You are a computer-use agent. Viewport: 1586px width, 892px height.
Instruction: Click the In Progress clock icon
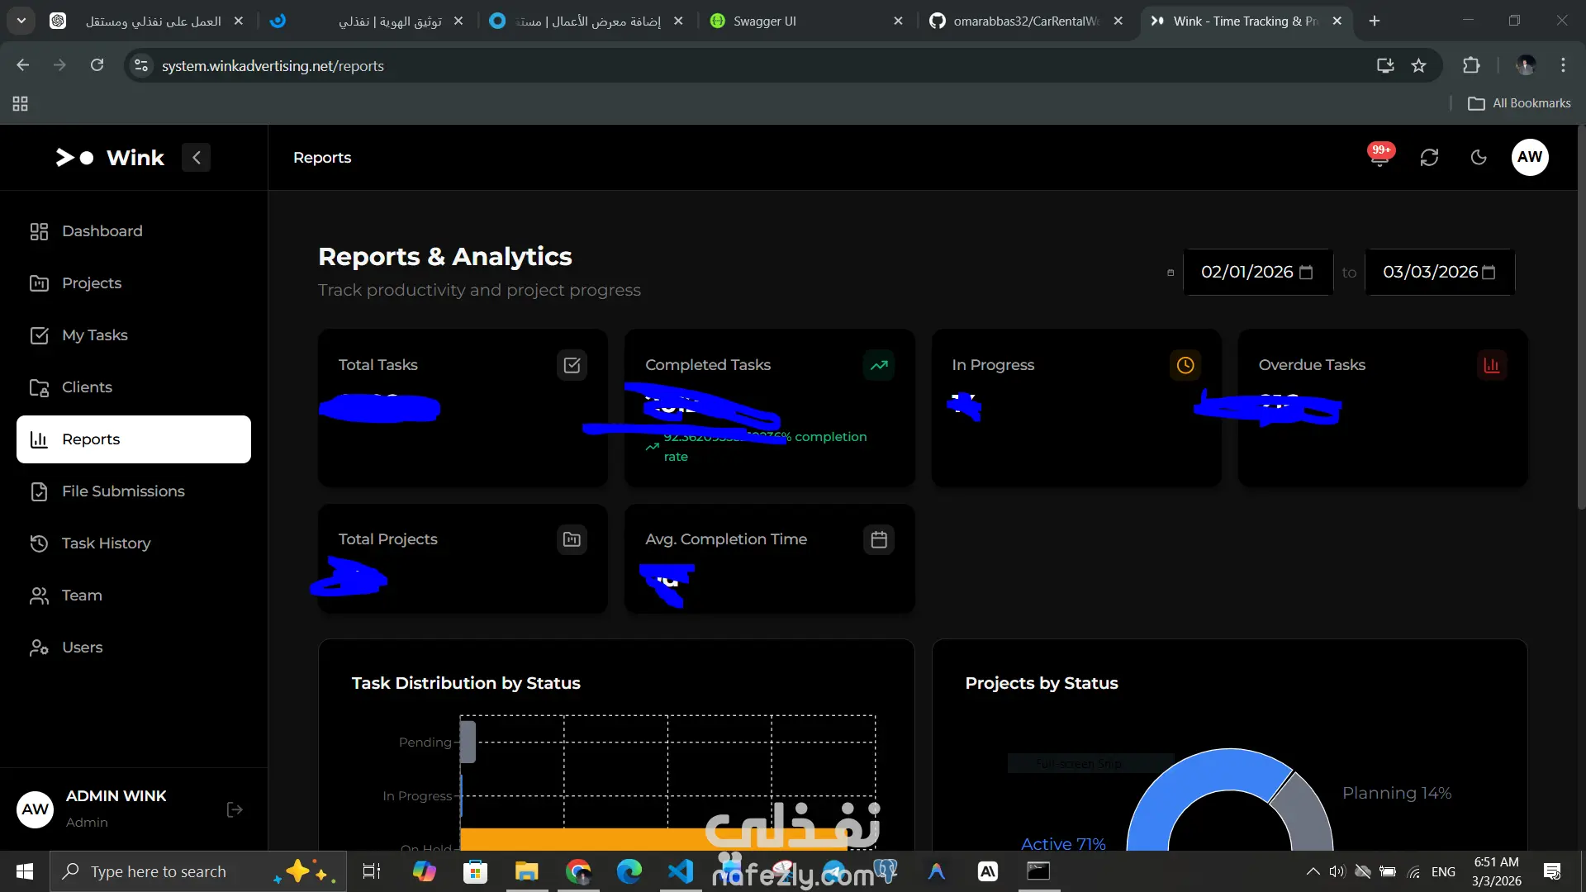coord(1185,365)
